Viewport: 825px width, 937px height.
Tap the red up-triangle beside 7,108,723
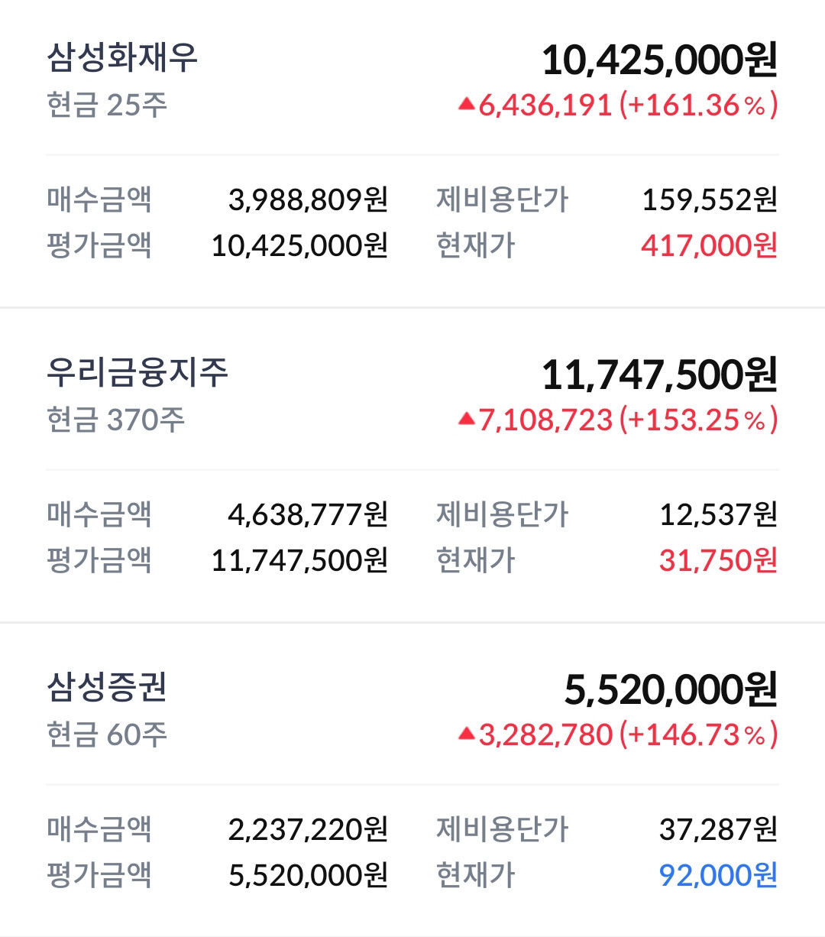click(467, 420)
